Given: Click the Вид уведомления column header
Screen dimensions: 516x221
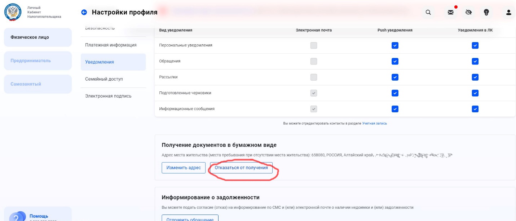Looking at the screenshot, I should [x=176, y=30].
